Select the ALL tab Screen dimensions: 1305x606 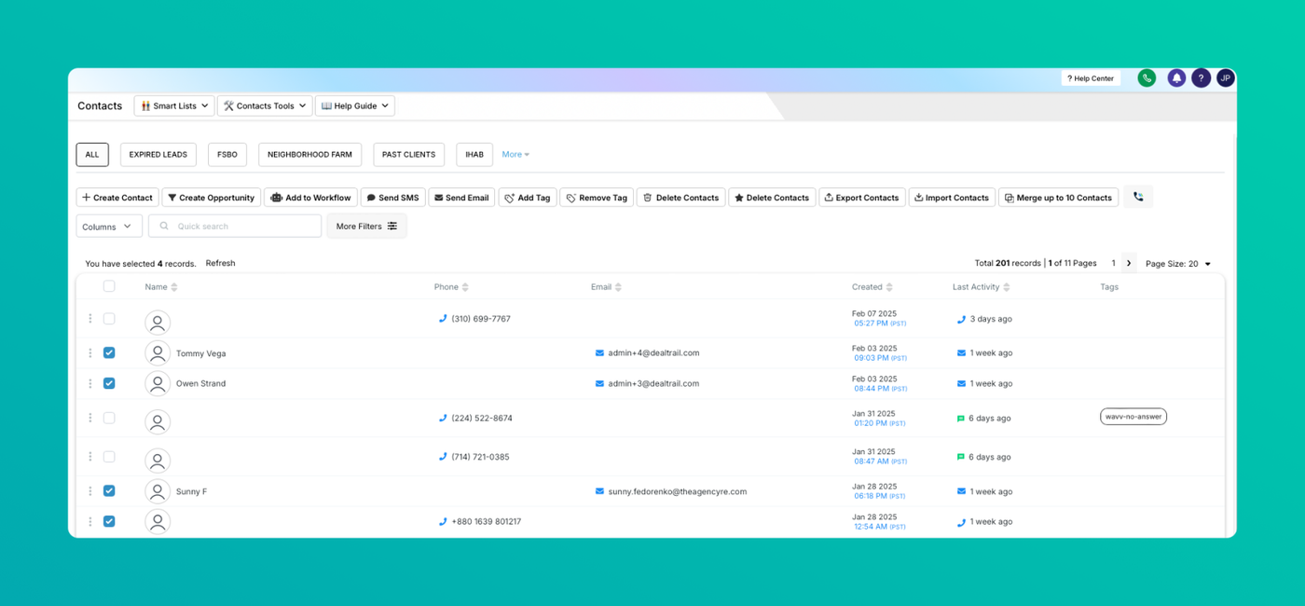click(92, 155)
